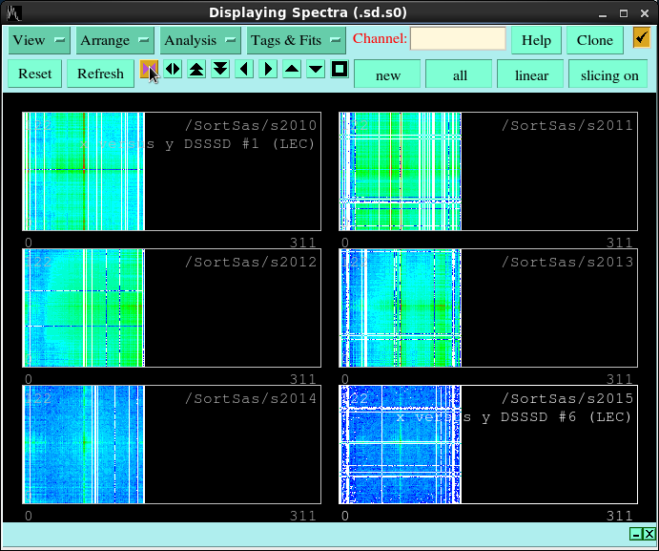Image resolution: width=659 pixels, height=551 pixels.
Task: Click the right arrow shift icon
Action: (268, 70)
